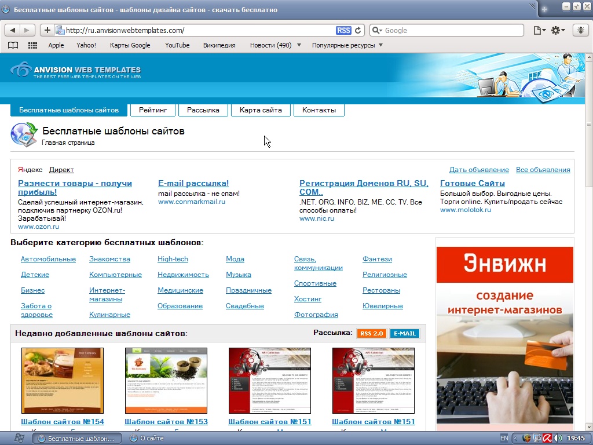Open the Apple bookmark
Screen dimensions: 593x445
pos(56,45)
